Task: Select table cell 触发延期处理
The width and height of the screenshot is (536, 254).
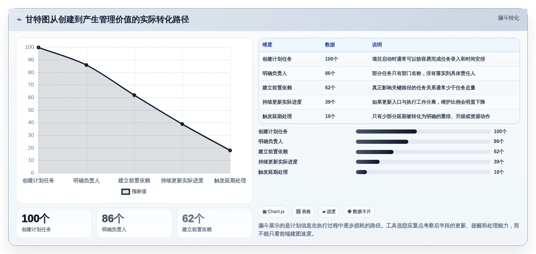Action: tap(277, 116)
